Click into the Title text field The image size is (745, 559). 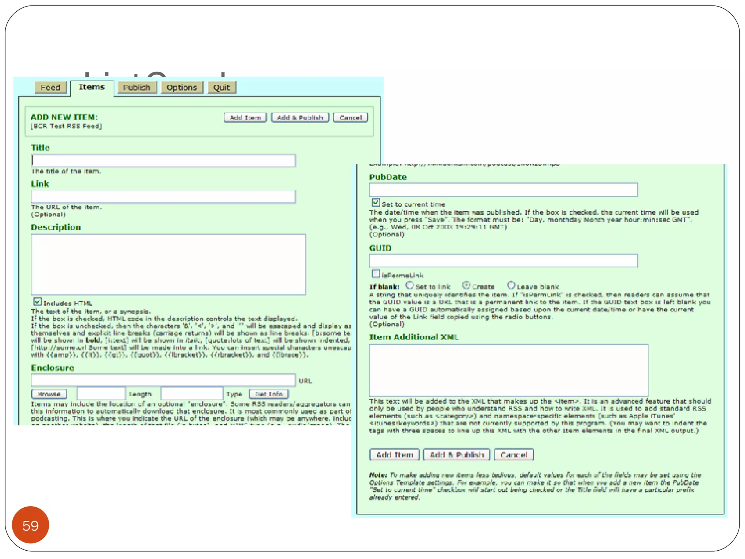point(163,160)
